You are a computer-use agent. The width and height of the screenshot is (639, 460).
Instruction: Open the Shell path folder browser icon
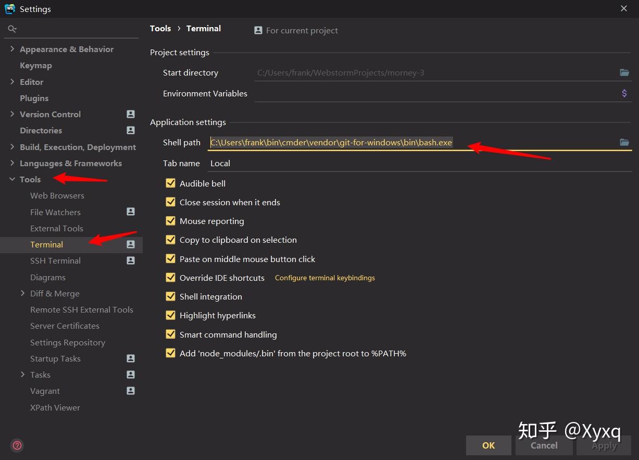pos(624,142)
